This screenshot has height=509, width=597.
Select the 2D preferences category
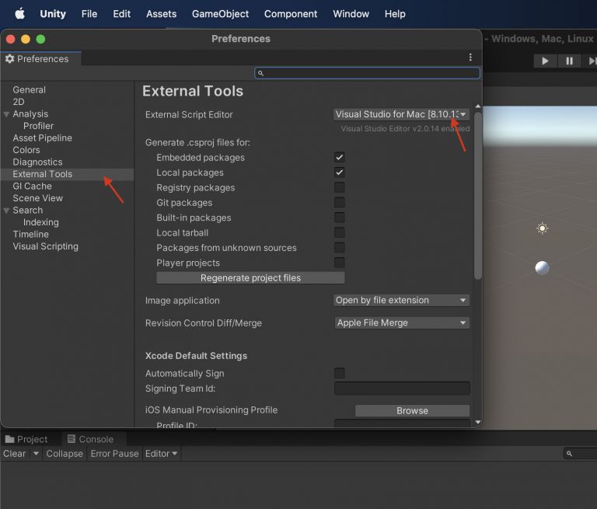pyautogui.click(x=19, y=102)
